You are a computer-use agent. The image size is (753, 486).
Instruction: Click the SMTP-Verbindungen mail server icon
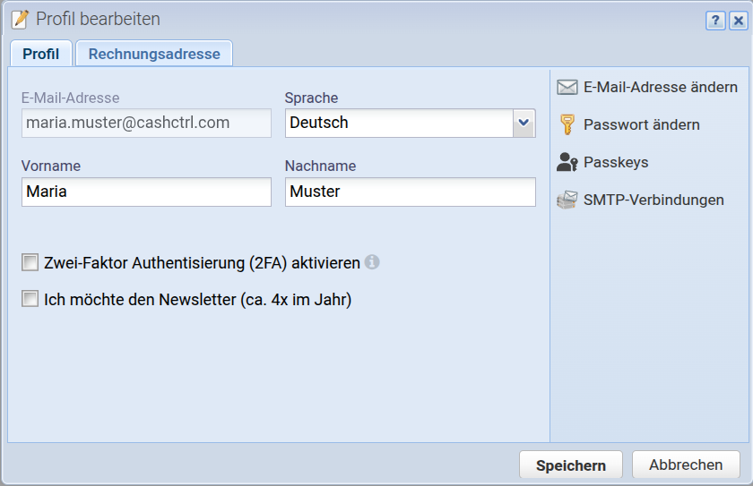click(x=567, y=200)
